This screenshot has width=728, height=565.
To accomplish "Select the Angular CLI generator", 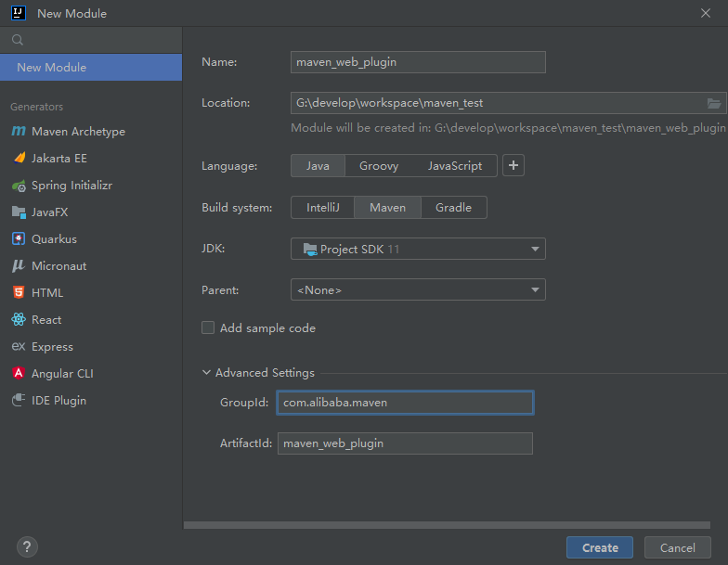I will click(91, 373).
